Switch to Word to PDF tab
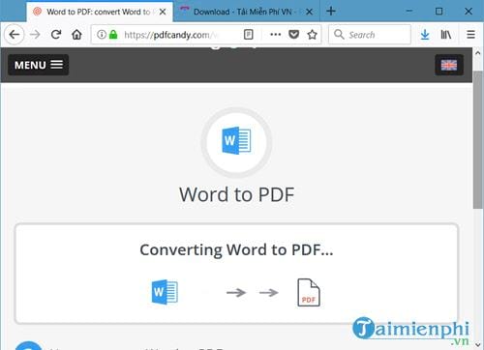The height and width of the screenshot is (350, 484). point(100,12)
